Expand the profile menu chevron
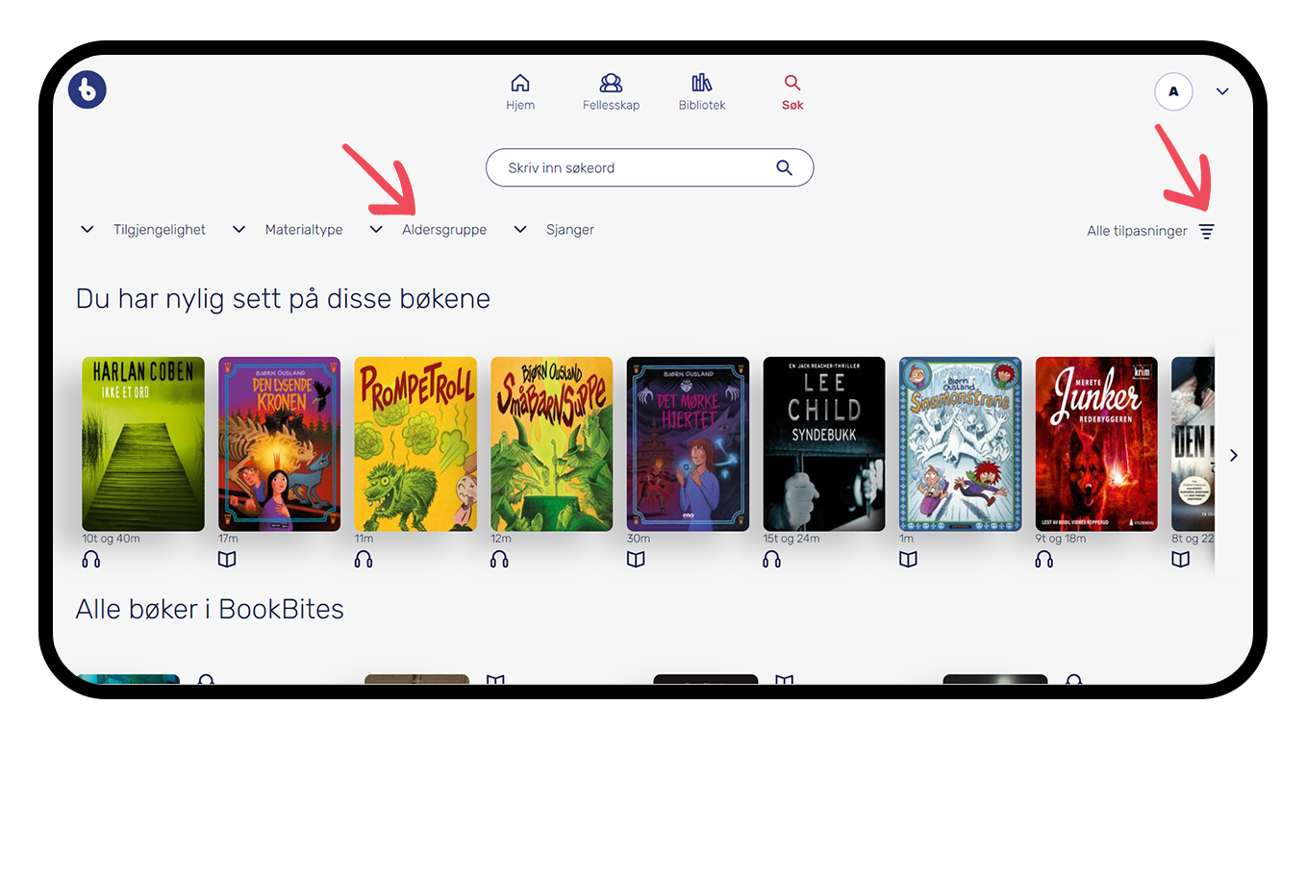The height and width of the screenshot is (881, 1306). point(1222,91)
